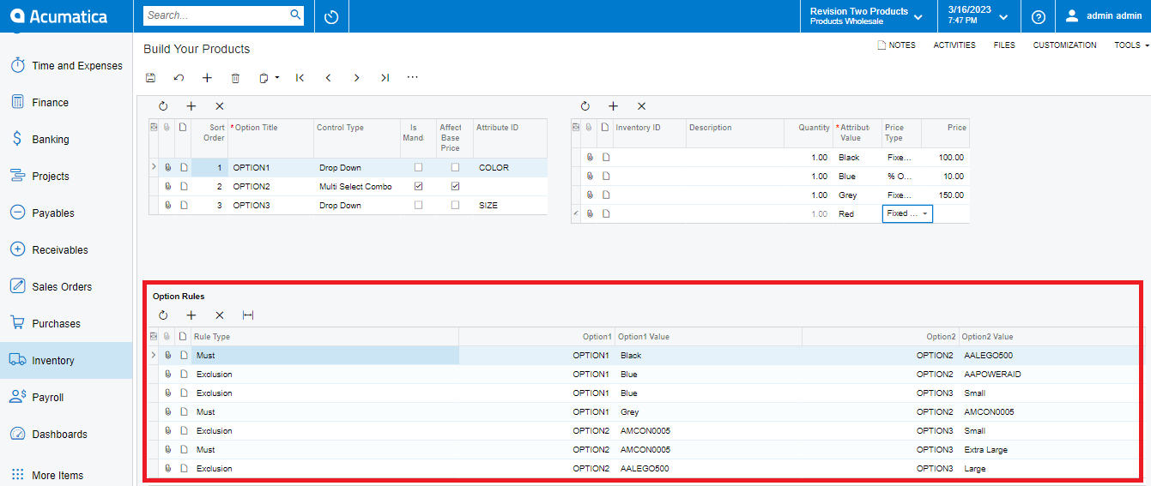1151x486 pixels.
Task: Toggle Affect Base Price for OPTION2
Action: (455, 186)
